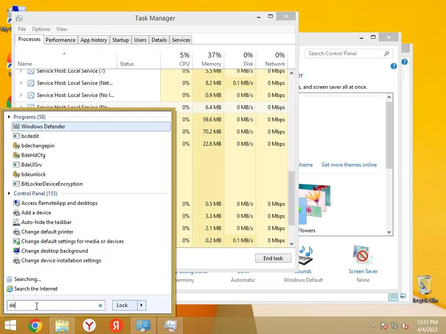Click the volume muted tray icon
446x334 pixels.
[405, 326]
